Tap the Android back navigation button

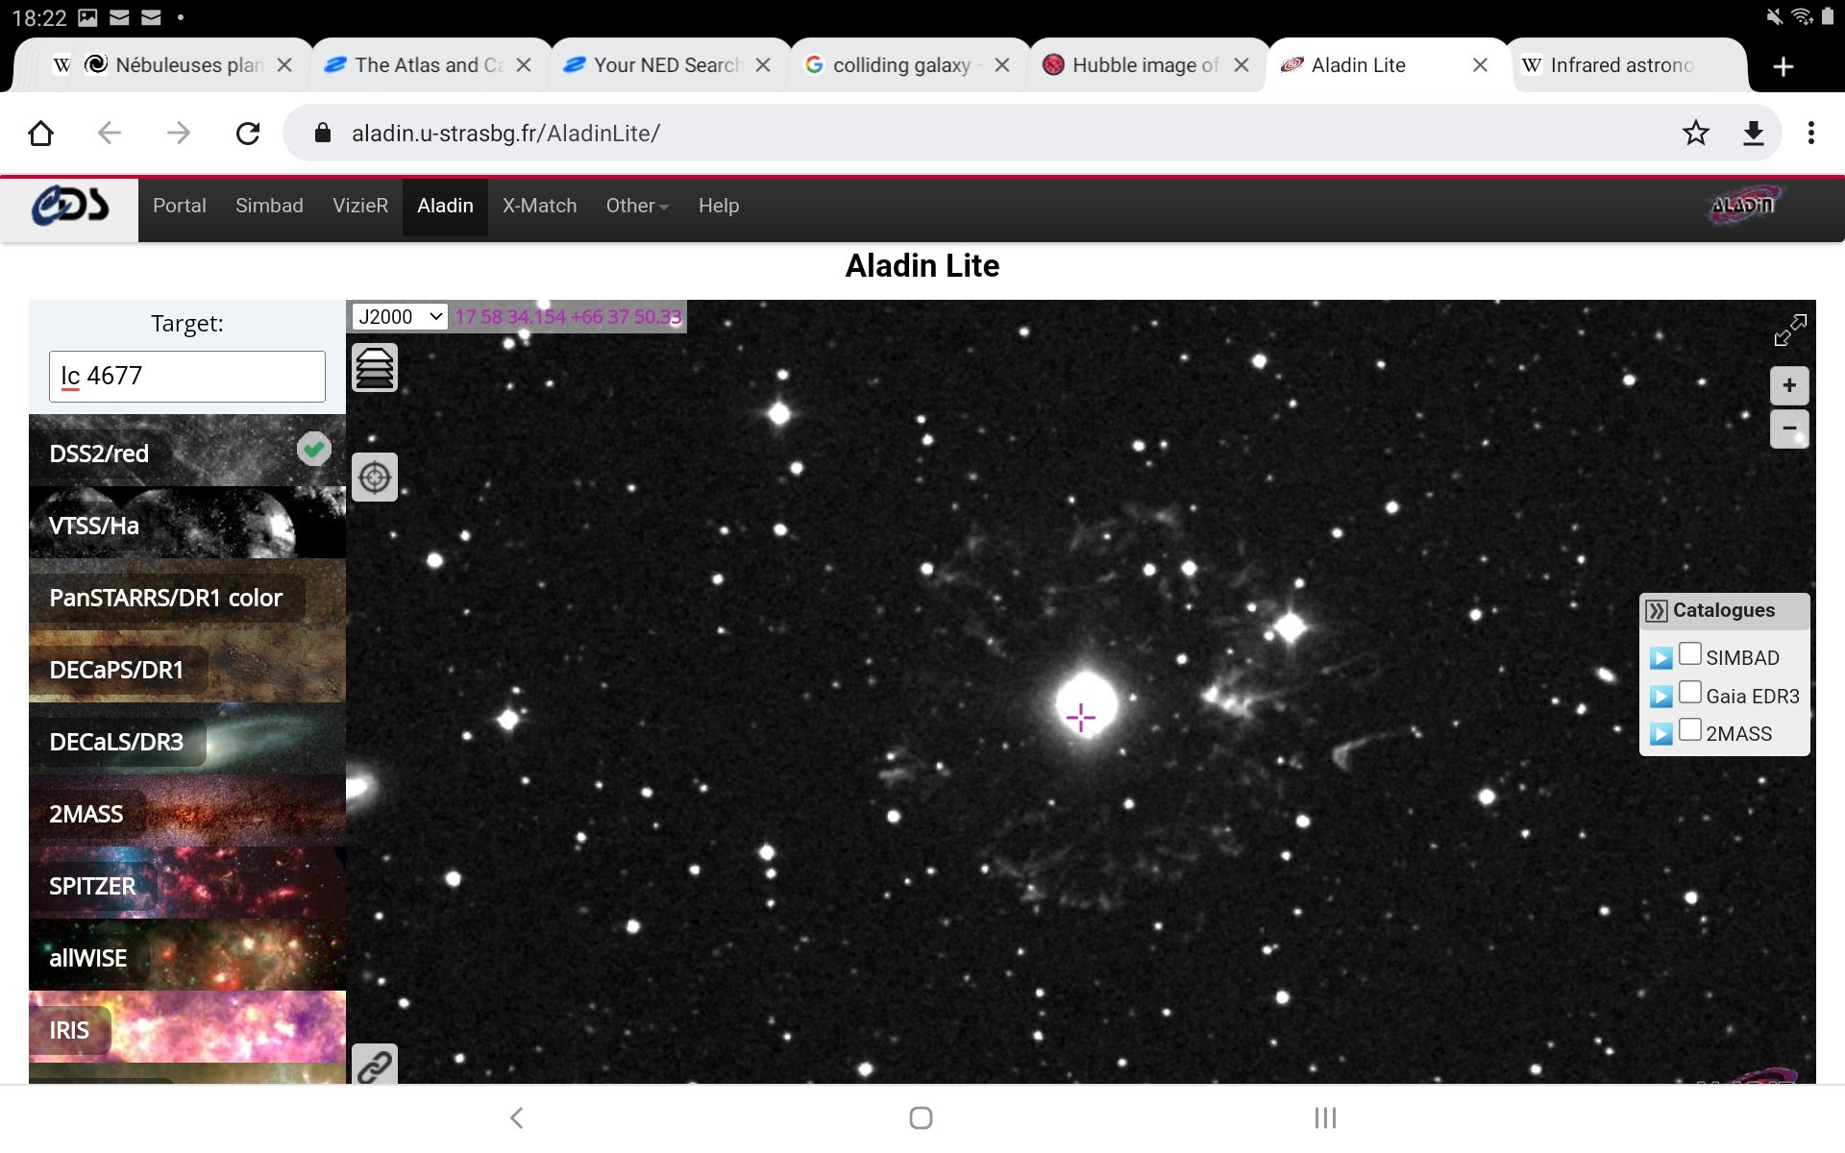(x=517, y=1117)
